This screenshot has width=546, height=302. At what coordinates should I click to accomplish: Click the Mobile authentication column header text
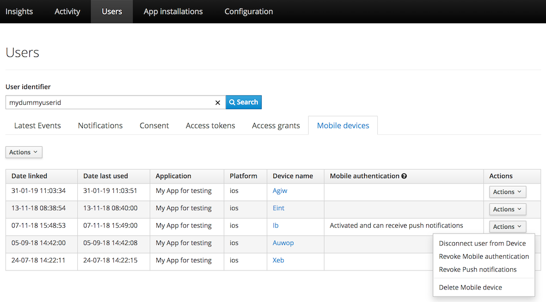[365, 176]
